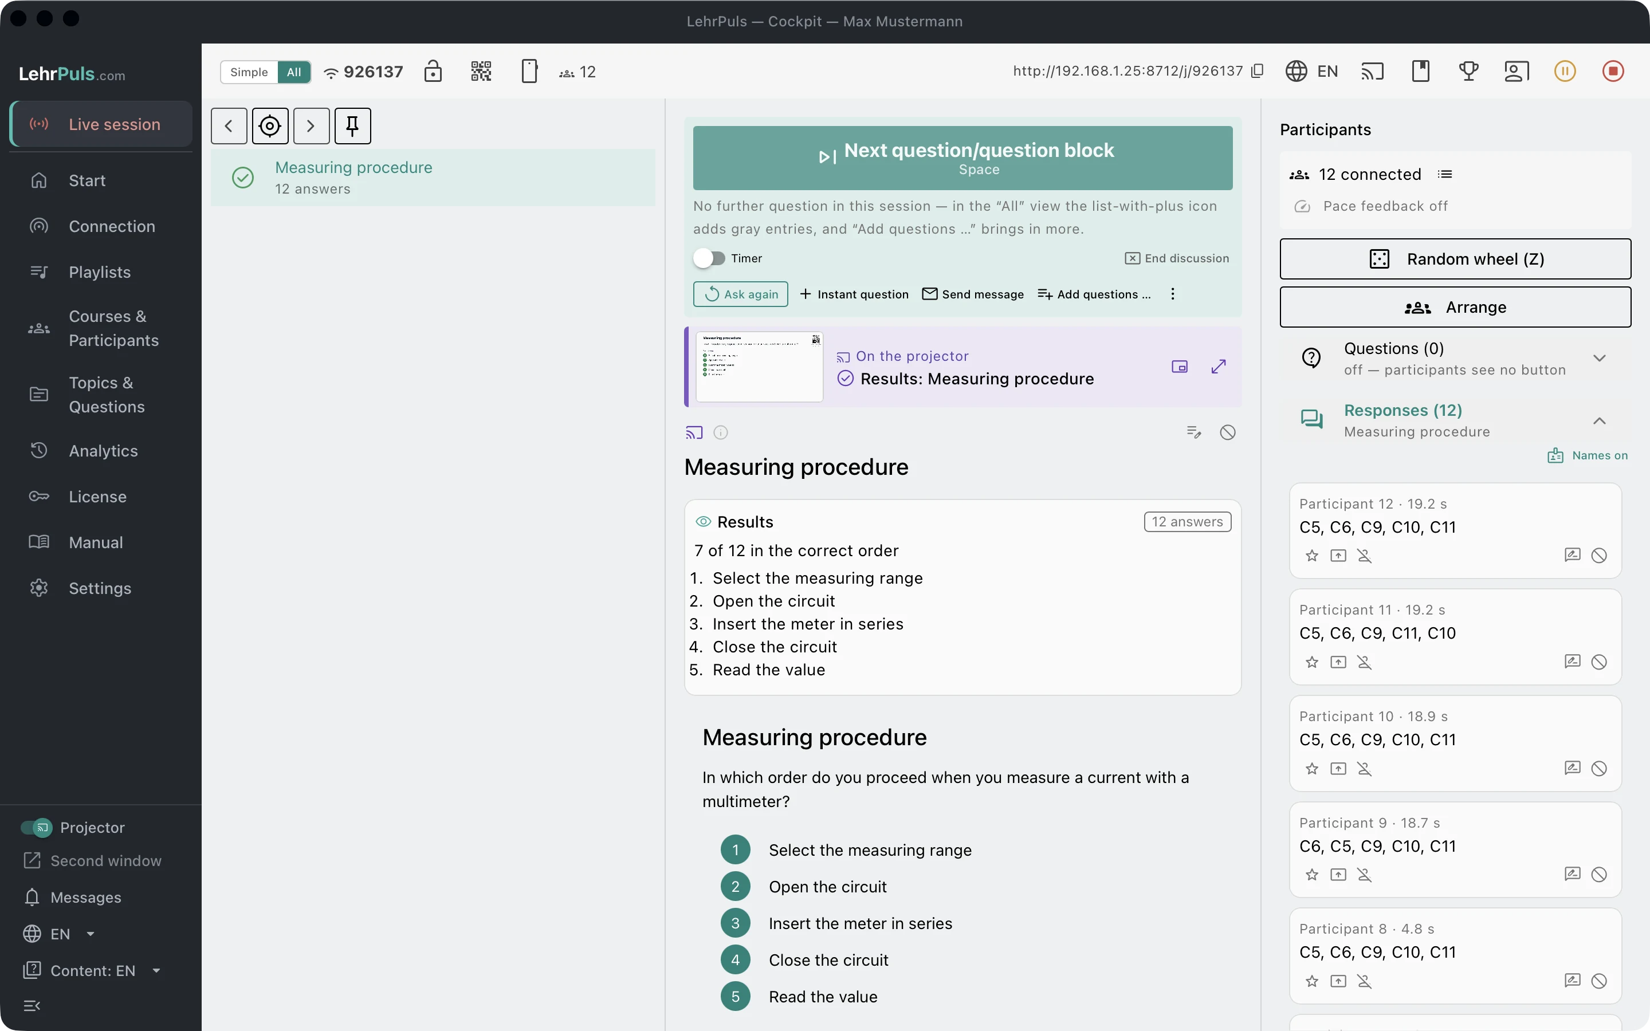
Task: Copy the session URL
Action: (1258, 71)
